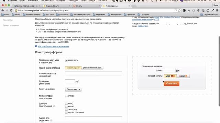
Task: Open the Chrome hamburger menu
Action: point(217,11)
